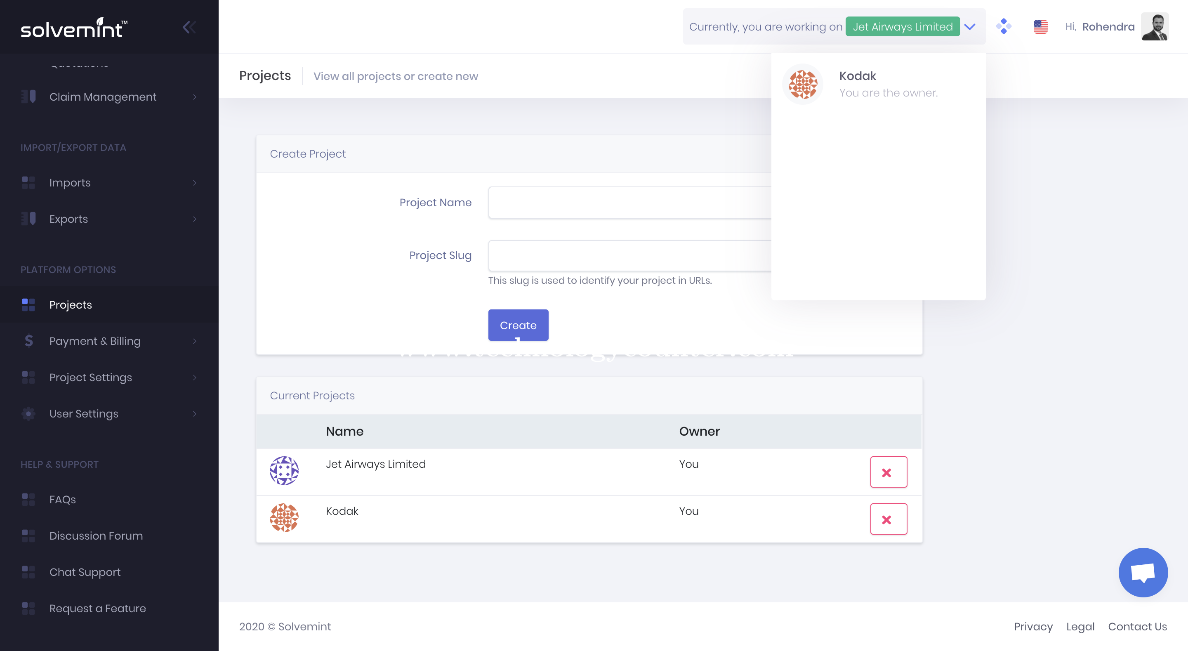
Task: Click the User Settings gear icon
Action: [x=28, y=413]
